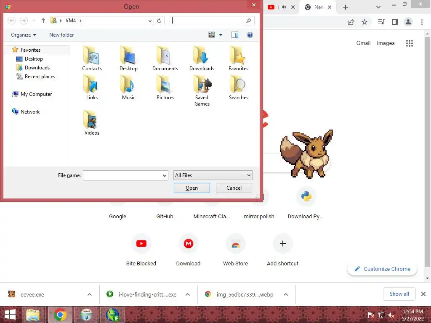Show all downloads
This screenshot has height=323, width=431.
(399, 294)
